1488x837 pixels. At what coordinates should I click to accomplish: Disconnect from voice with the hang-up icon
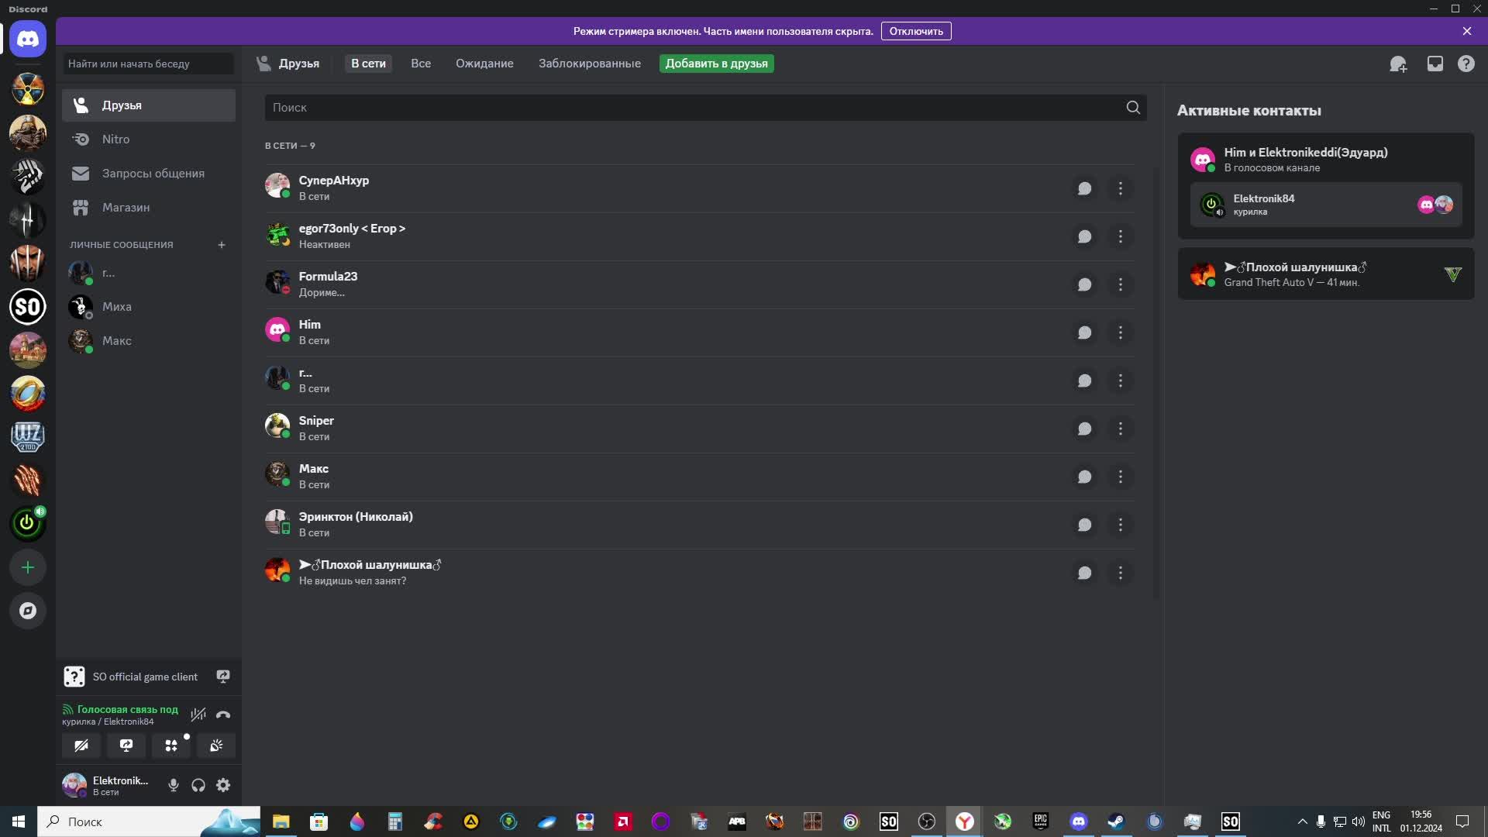[223, 715]
